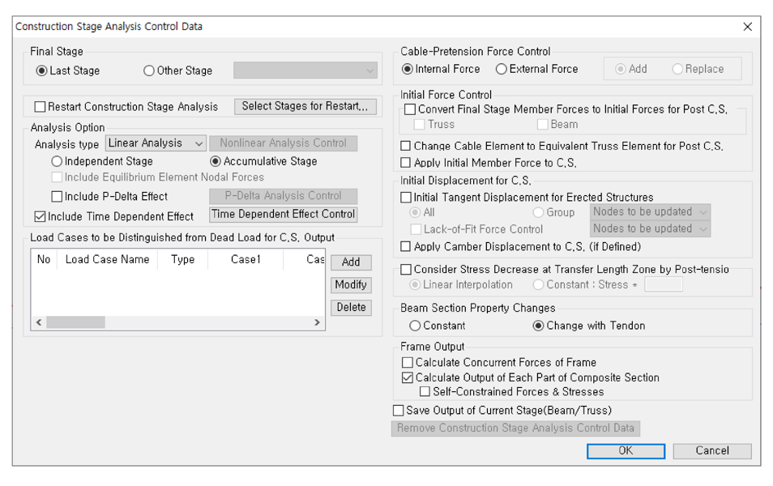The image size is (773, 486).
Task: Choose Independent Stage option
Action: [x=57, y=162]
